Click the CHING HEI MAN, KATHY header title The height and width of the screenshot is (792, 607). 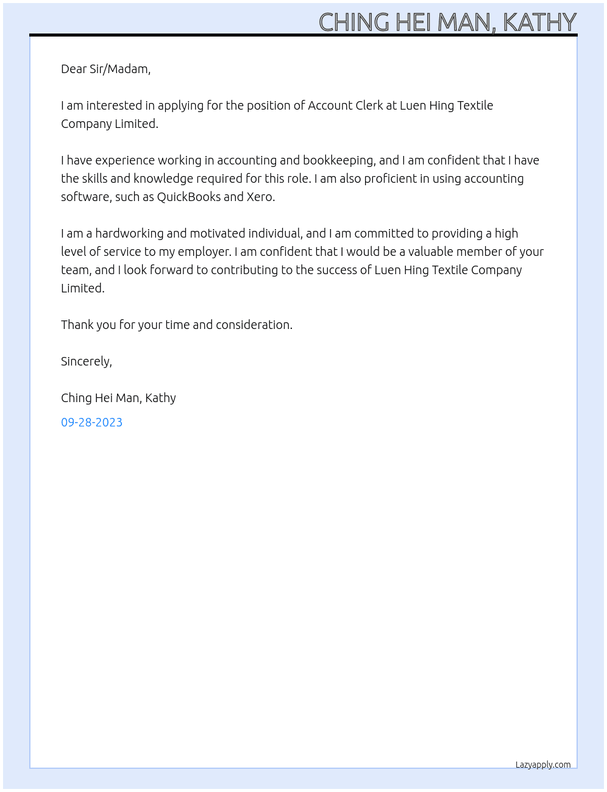(447, 23)
